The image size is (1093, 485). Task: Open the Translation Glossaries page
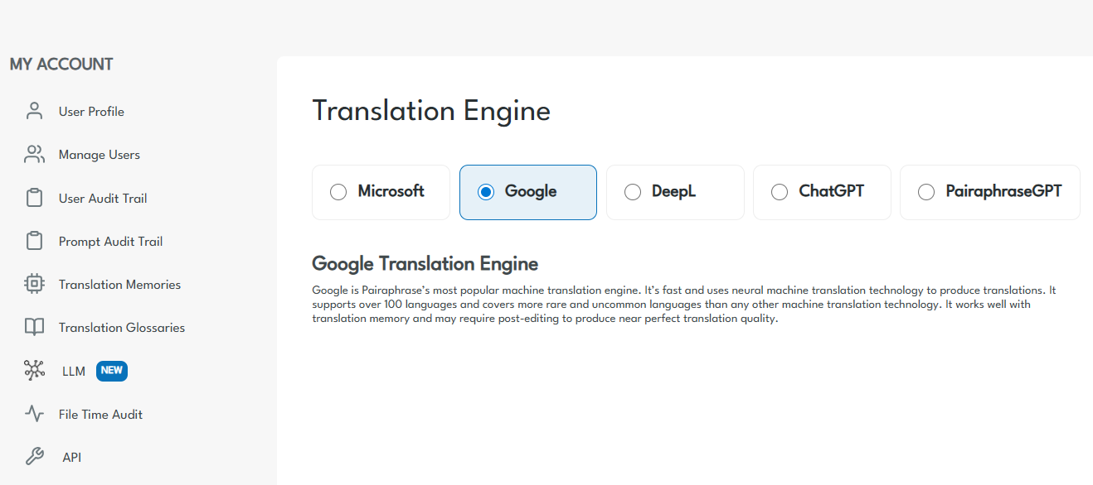[121, 327]
